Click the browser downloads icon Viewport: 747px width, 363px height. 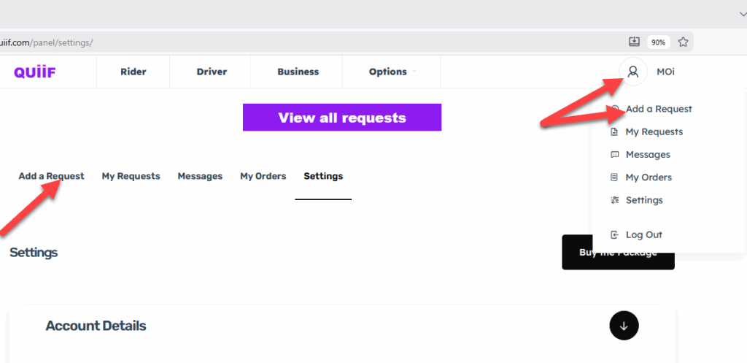click(x=634, y=42)
